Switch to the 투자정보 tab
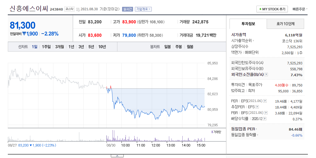Viewport: 316px width, 158px height. (248, 24)
